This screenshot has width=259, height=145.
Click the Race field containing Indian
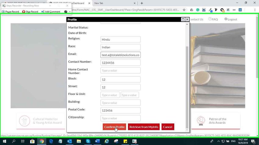click(120, 47)
